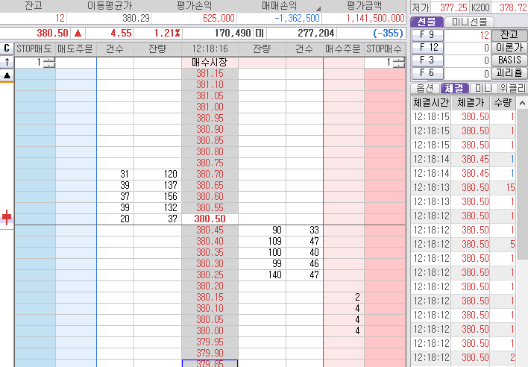Click the STOP매도 quantity stepper
The image size is (528, 367).
49,63
